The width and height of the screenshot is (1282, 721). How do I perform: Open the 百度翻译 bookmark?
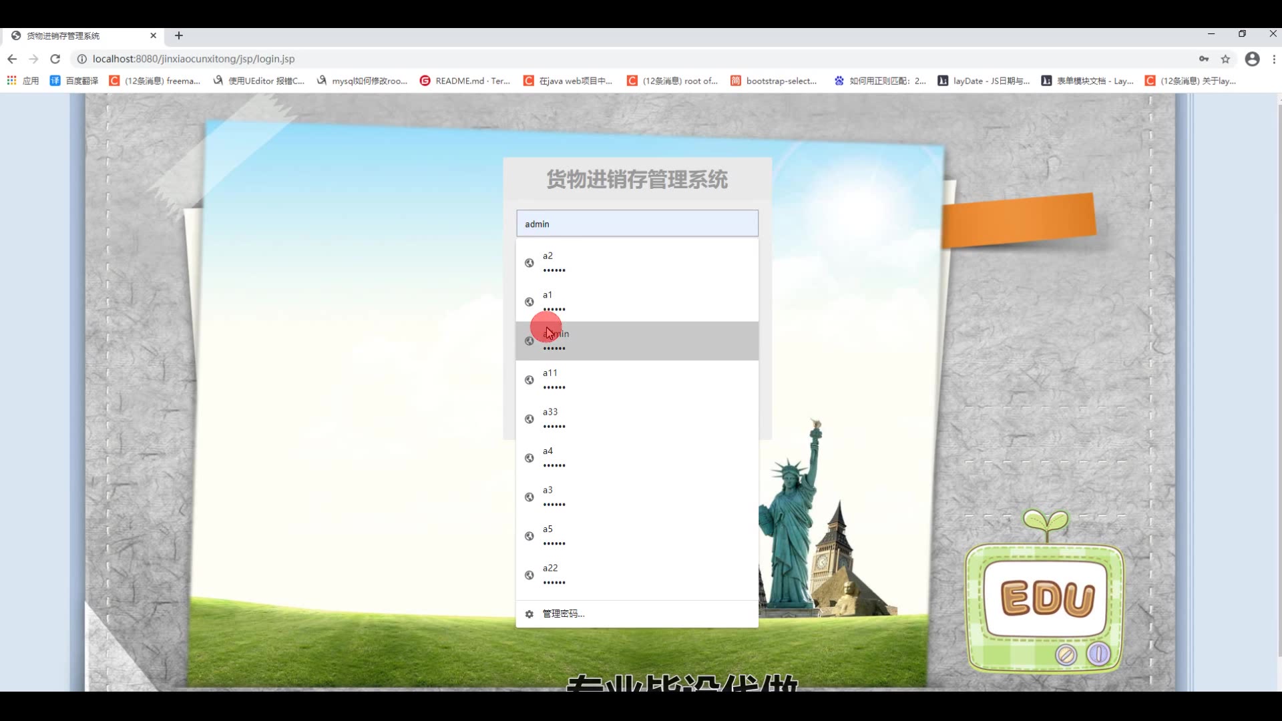(x=74, y=81)
